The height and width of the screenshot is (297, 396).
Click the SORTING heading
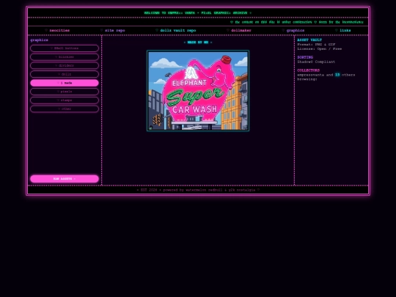click(305, 57)
